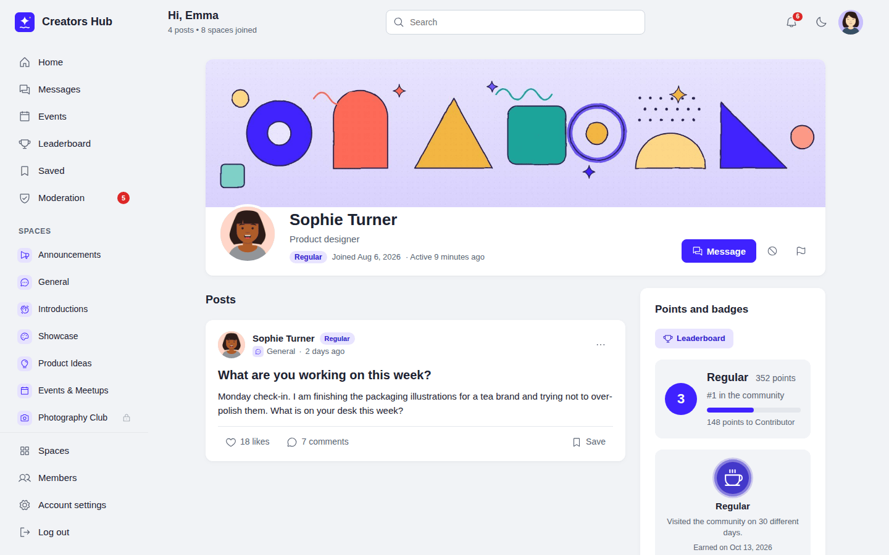Click in the Search field

pos(515,22)
